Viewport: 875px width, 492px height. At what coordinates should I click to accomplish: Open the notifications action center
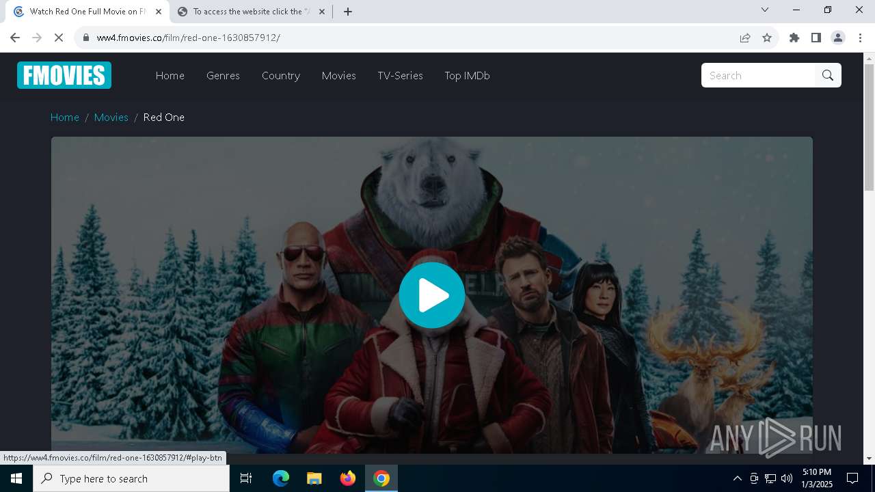(x=852, y=478)
